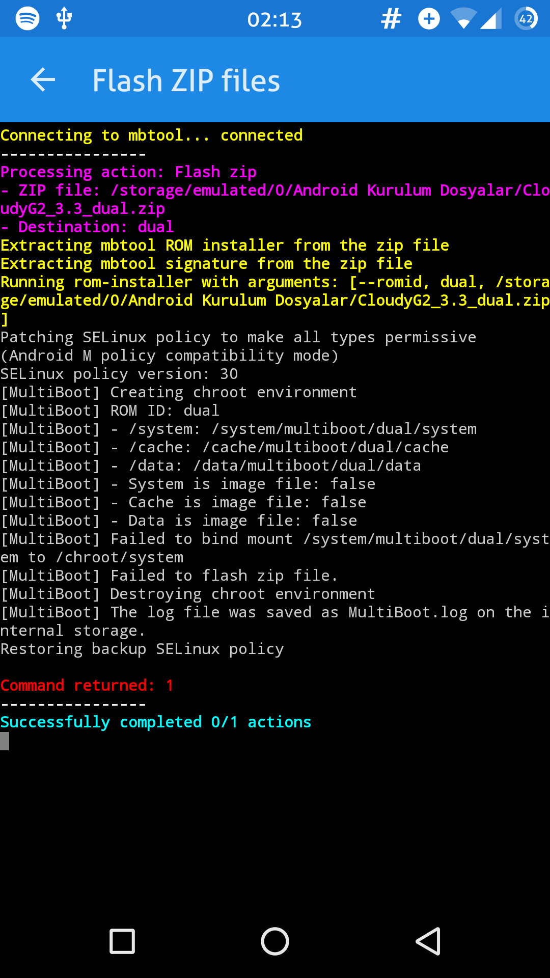
Task: Tap the Wi-Fi signal icon
Action: pyautogui.click(x=463, y=19)
